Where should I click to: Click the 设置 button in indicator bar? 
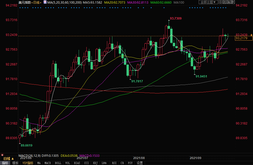point(140,163)
